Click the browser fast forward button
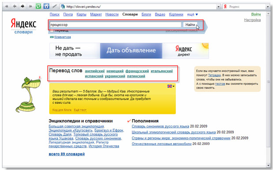Screen dimensions: 273x170 30,7
